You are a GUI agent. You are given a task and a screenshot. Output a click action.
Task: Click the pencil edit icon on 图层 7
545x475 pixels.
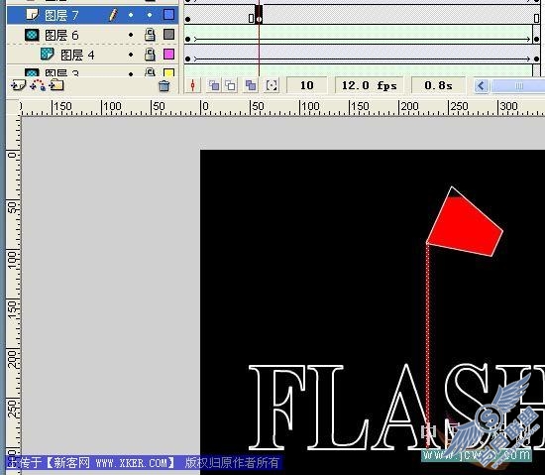[113, 15]
